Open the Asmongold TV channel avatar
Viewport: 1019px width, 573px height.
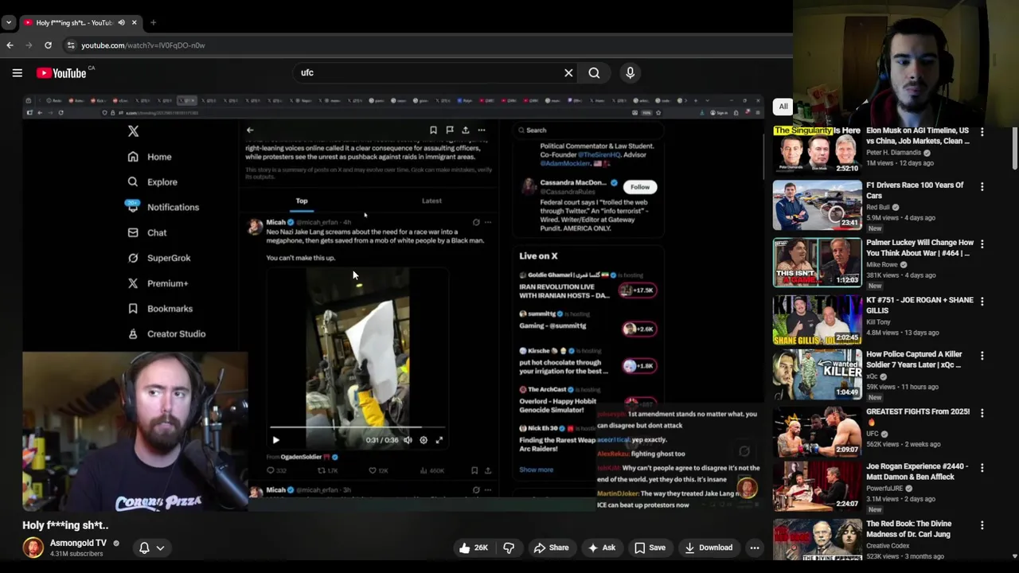pyautogui.click(x=33, y=548)
